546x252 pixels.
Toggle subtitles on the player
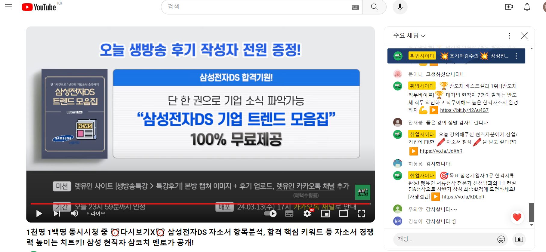(289, 214)
